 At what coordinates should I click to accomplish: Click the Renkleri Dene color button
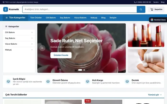pyautogui.click(x=158, y=20)
